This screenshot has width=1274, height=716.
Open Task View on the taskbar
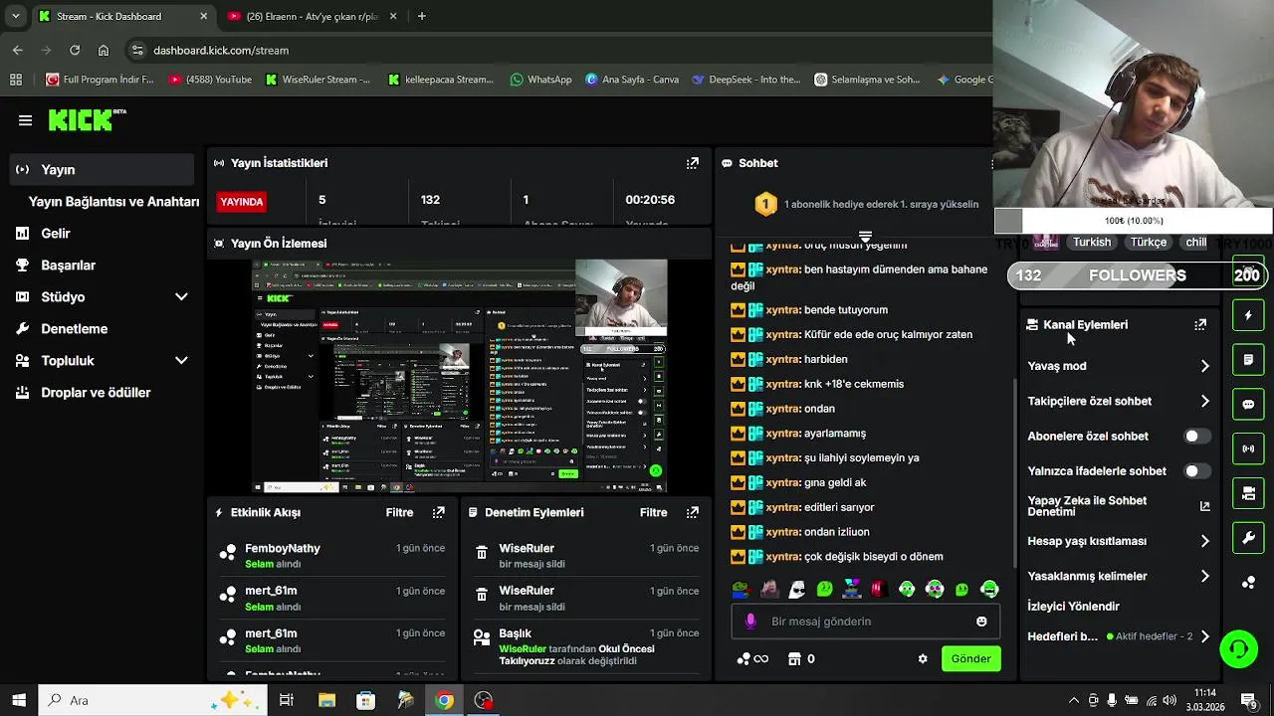coord(287,700)
